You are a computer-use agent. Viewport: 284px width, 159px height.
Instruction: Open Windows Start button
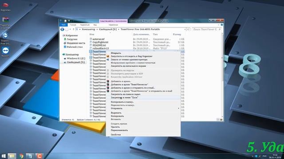tap(3, 156)
